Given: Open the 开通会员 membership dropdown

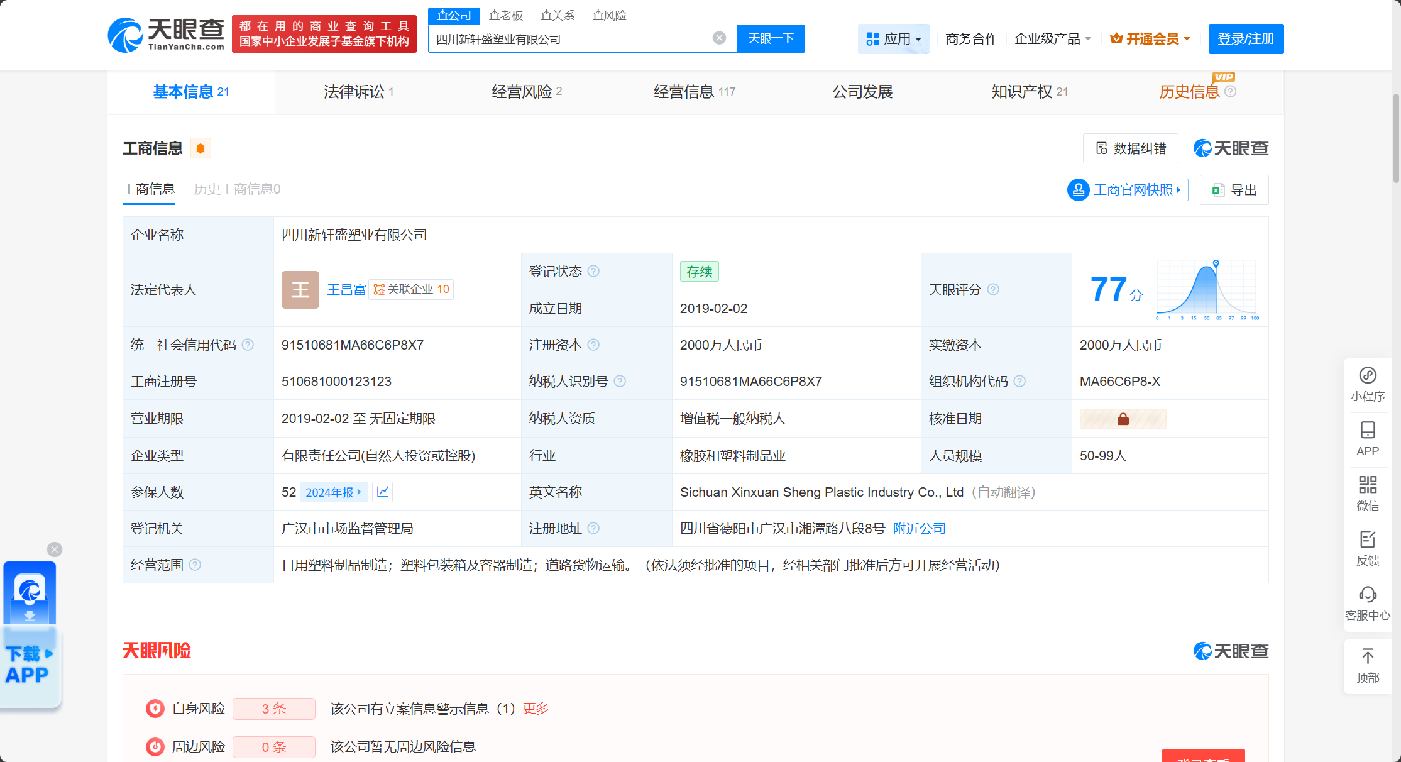Looking at the screenshot, I should [1150, 39].
